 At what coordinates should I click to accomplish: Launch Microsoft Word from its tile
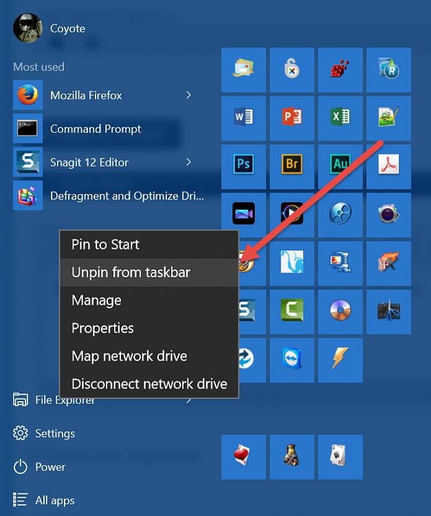[x=243, y=118]
